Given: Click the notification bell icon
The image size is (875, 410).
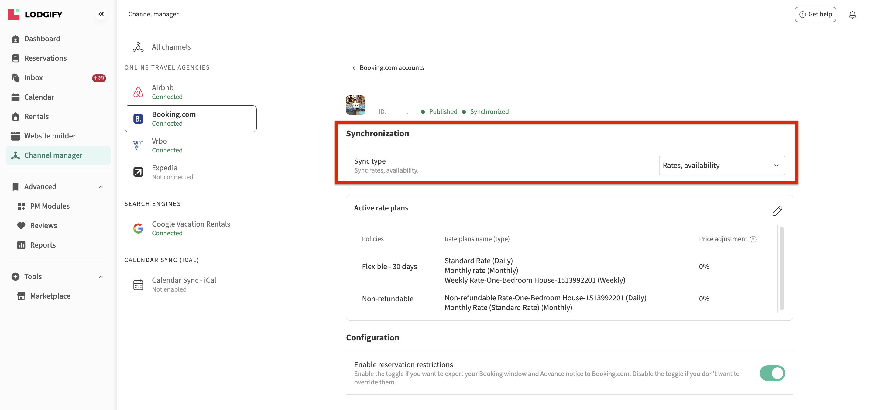Looking at the screenshot, I should [x=852, y=15].
